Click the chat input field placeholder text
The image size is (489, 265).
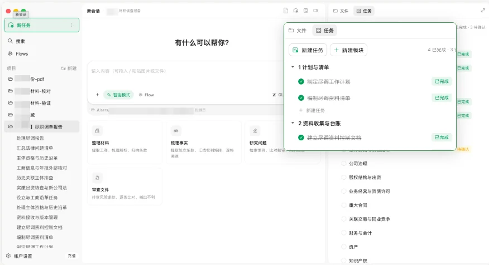point(128,71)
